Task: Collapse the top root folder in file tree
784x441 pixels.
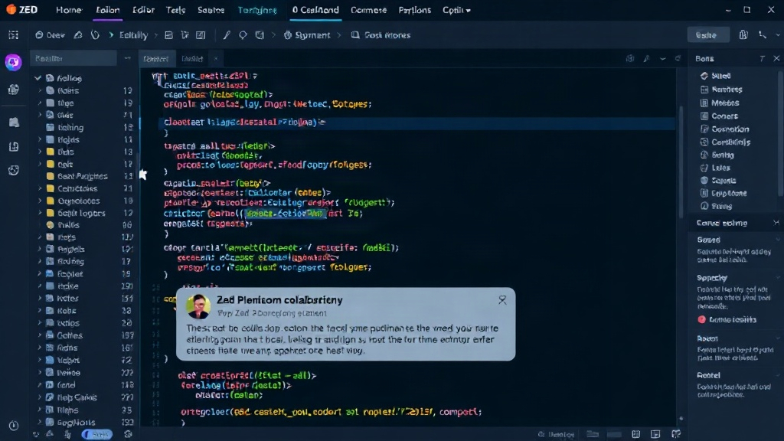Action: (38, 78)
